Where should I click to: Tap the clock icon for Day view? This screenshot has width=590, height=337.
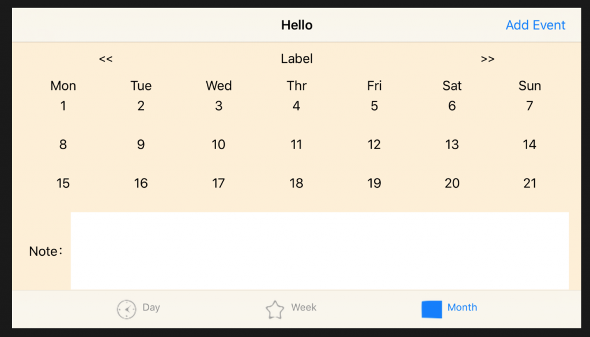pos(126,309)
